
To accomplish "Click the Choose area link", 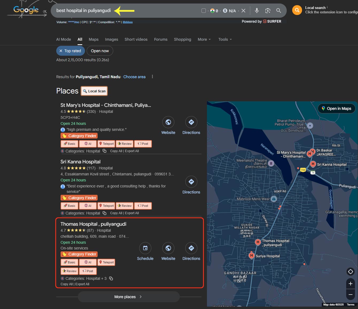I will click(x=134, y=77).
